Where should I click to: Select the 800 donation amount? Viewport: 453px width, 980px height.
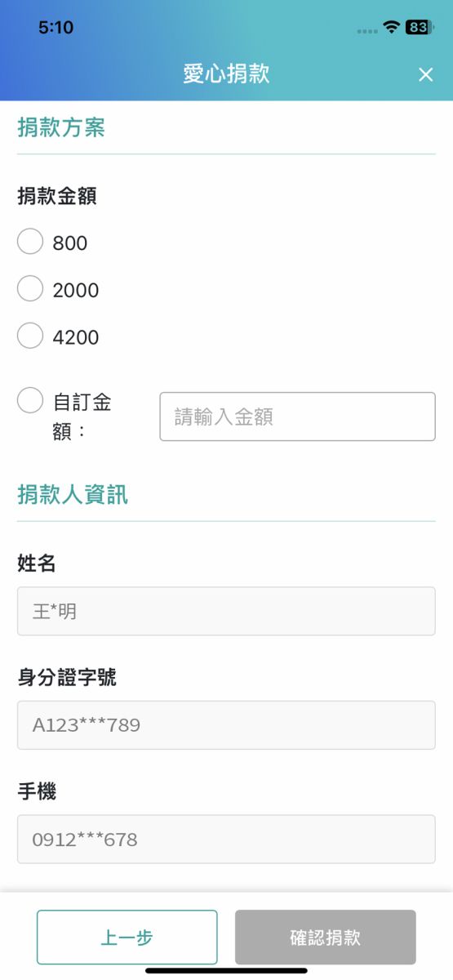click(30, 242)
